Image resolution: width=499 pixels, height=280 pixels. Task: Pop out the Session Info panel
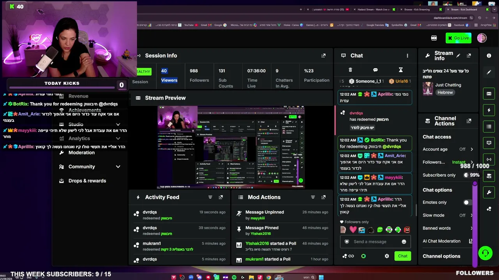point(324,56)
